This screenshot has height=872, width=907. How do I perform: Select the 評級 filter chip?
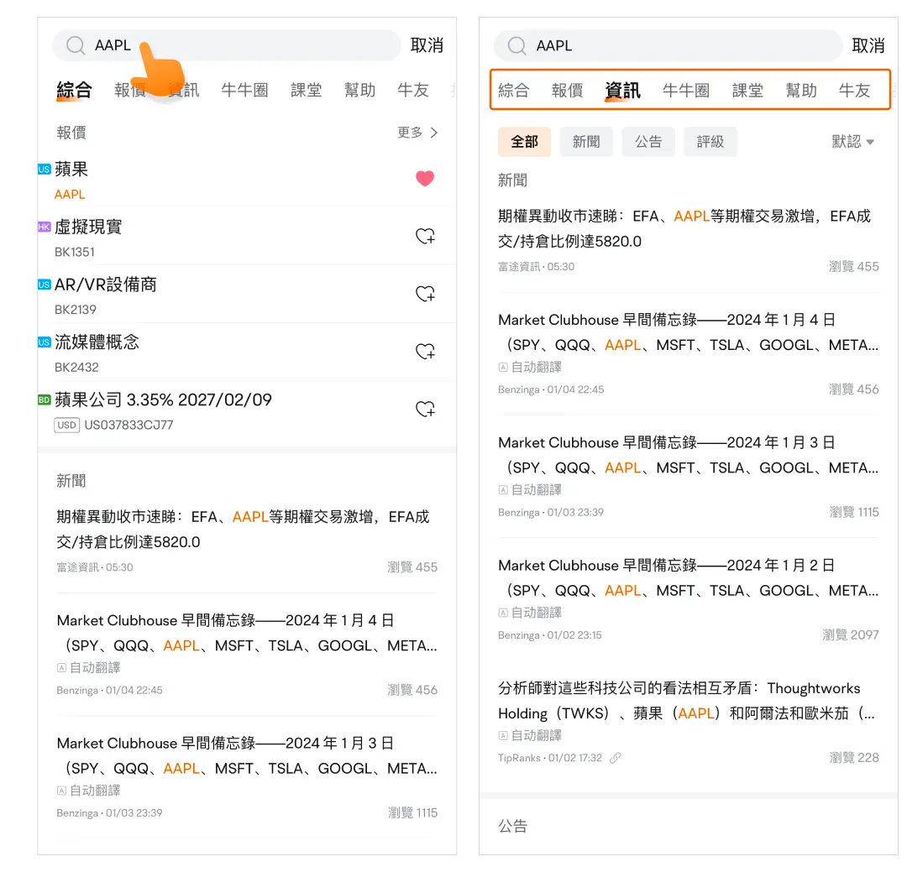(x=710, y=142)
